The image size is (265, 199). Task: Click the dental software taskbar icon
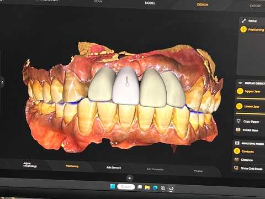pos(171,188)
